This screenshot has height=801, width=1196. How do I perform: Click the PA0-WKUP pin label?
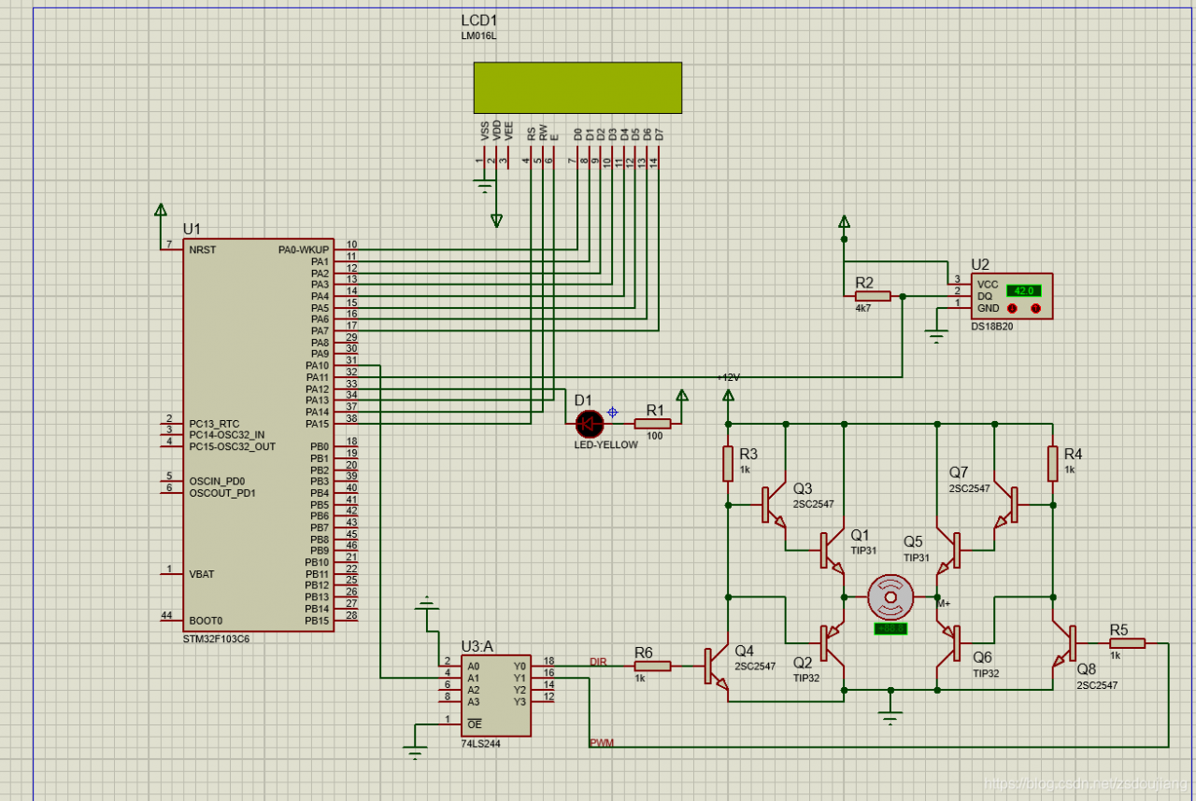coord(304,250)
